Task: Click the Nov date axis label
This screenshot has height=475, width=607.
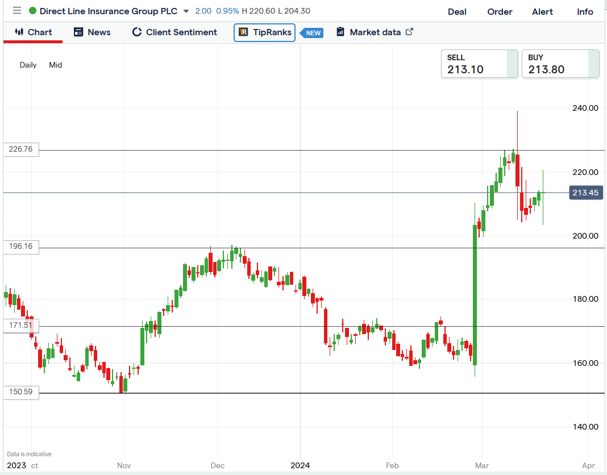Action: click(124, 465)
